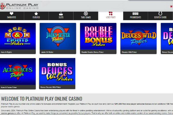Select the VIDEO POKER tab

(110, 16)
